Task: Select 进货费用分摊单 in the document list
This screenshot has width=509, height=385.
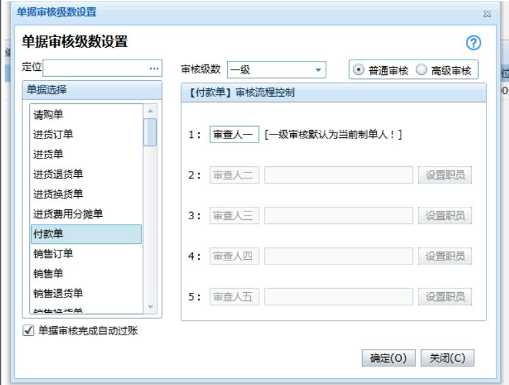Action: pos(86,214)
